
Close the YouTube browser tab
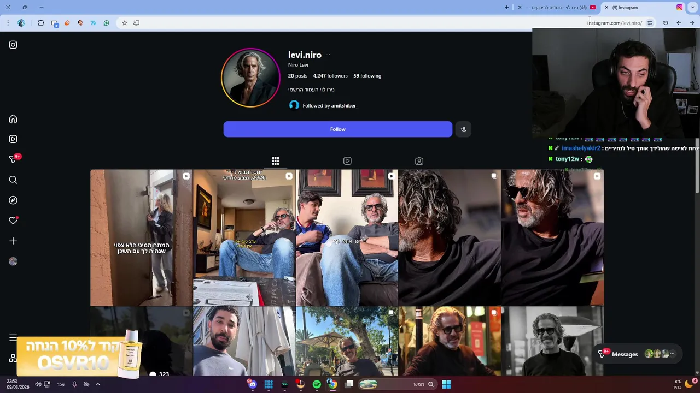520,8
